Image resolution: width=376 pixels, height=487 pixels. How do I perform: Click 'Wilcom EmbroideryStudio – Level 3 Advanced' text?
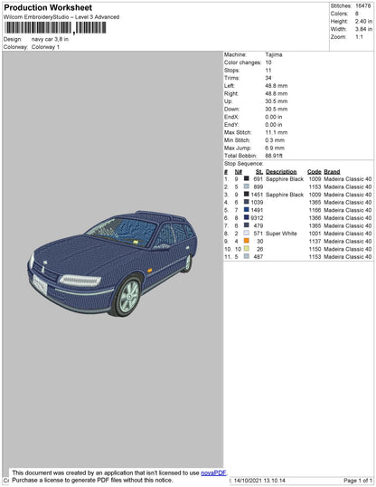[61, 17]
